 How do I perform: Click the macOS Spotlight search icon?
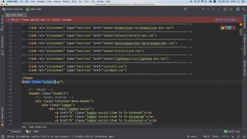tap(239, 2)
